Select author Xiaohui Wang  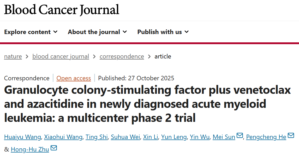63,137
